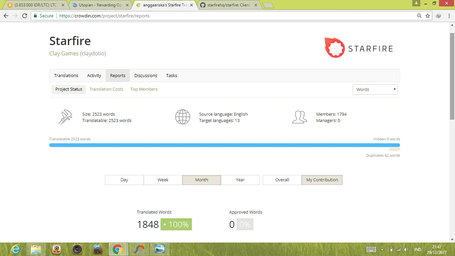The height and width of the screenshot is (256, 455).
Task: Switch the report period to Day
Action: 124,180
